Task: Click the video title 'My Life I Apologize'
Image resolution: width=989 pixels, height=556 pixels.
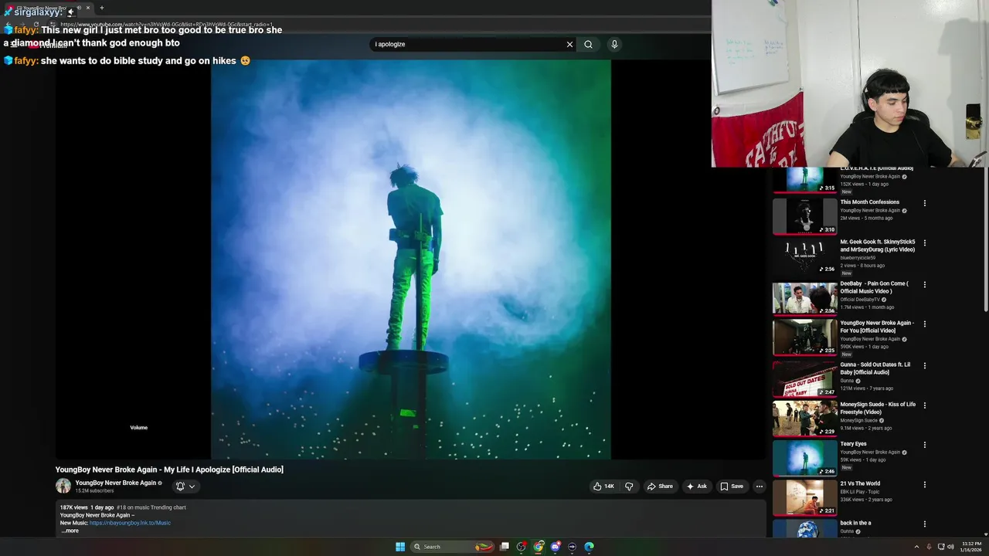Action: tap(169, 470)
